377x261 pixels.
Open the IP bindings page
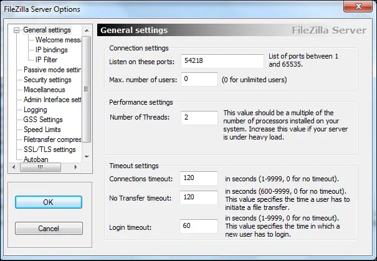click(x=52, y=50)
